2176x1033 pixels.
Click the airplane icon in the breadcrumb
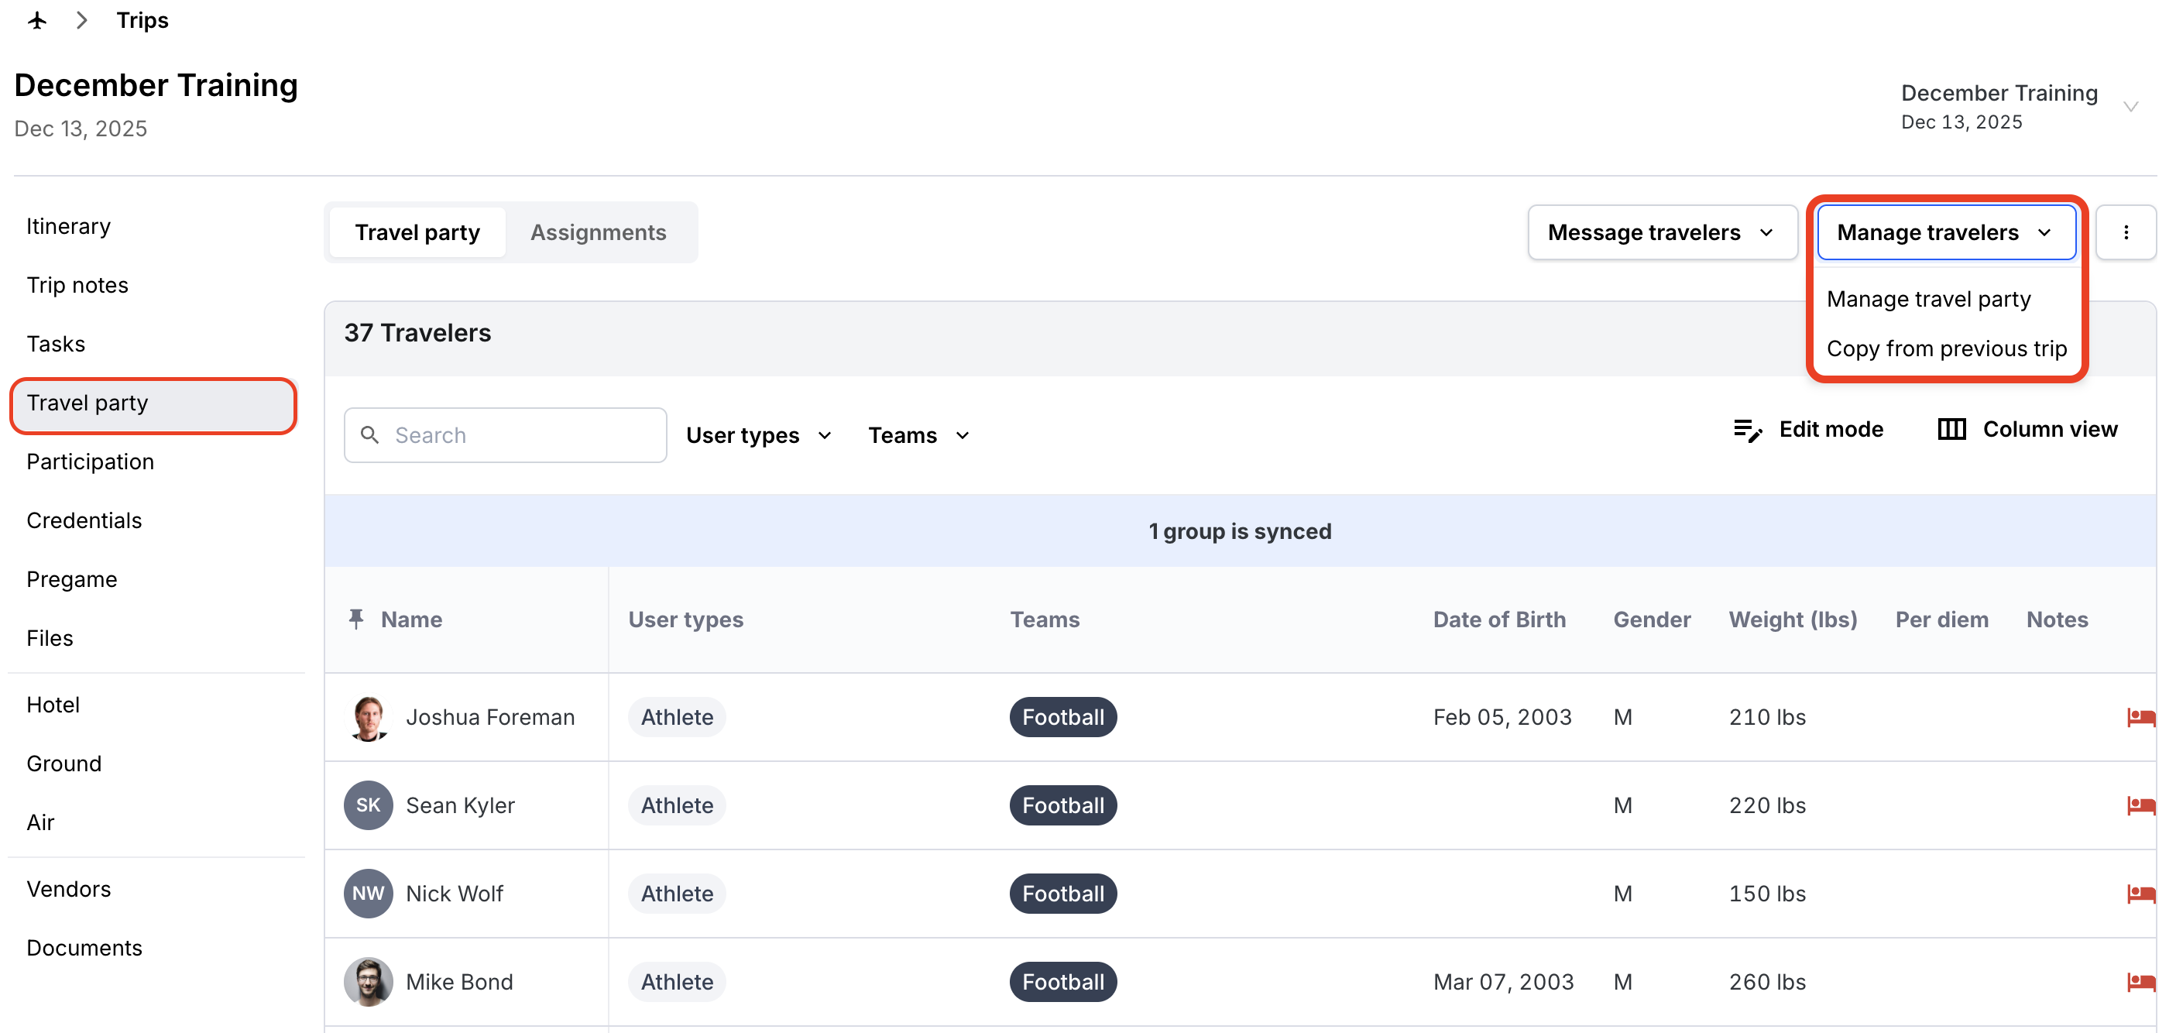tap(37, 20)
